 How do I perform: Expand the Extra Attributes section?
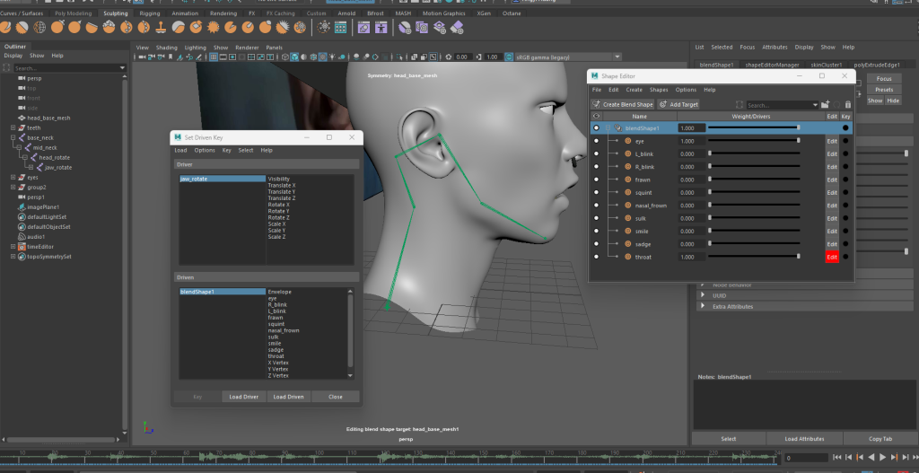tap(703, 307)
